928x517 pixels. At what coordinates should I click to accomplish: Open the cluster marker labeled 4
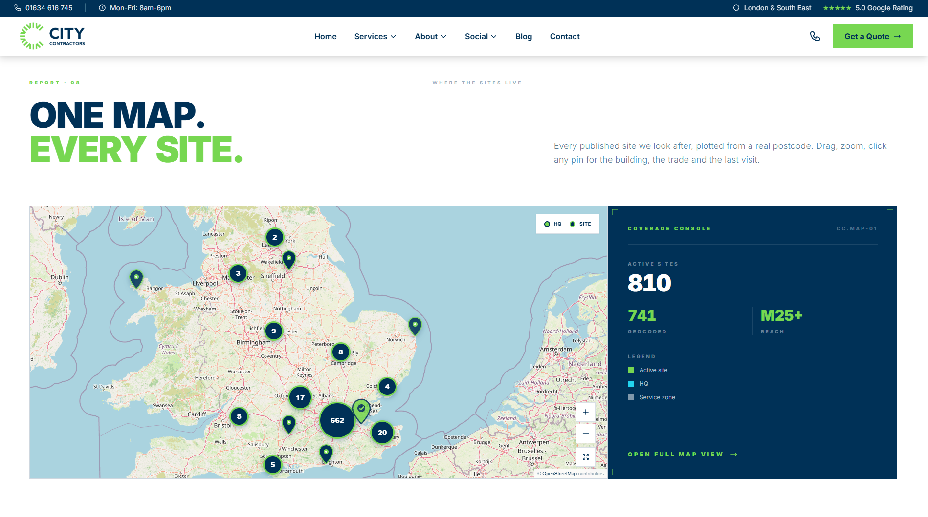tap(387, 387)
